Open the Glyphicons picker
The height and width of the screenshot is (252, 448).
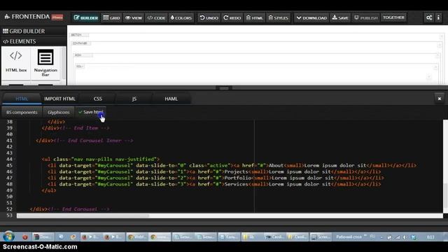pyautogui.click(x=59, y=112)
